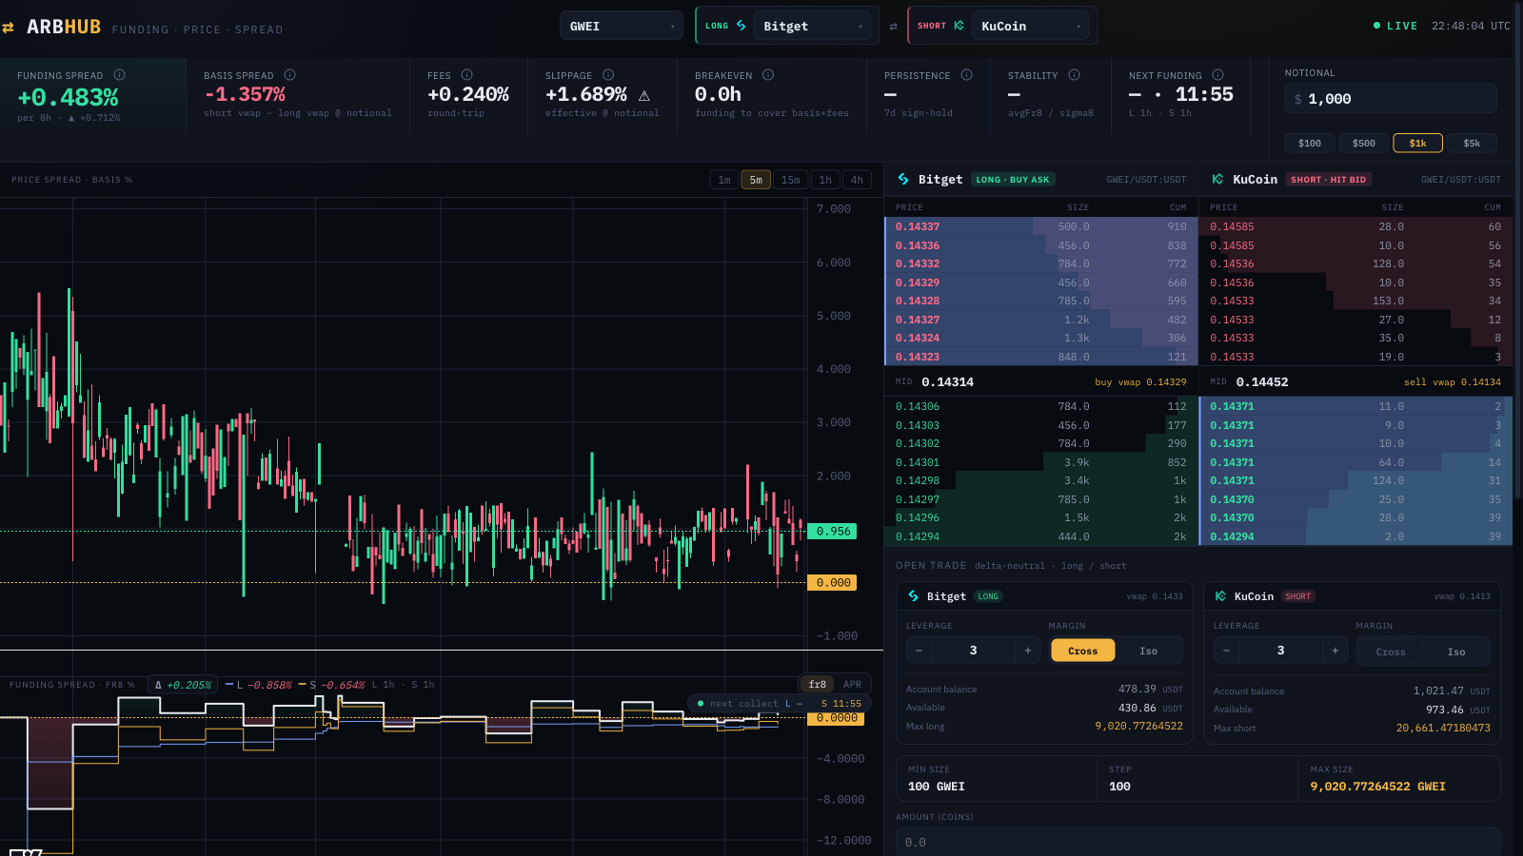
Task: Select Cross margin for Bitget
Action: pos(1083,651)
